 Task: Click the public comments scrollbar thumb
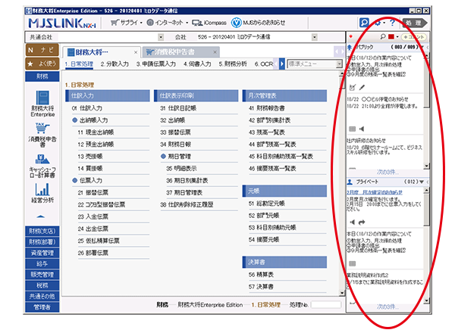click(426, 82)
